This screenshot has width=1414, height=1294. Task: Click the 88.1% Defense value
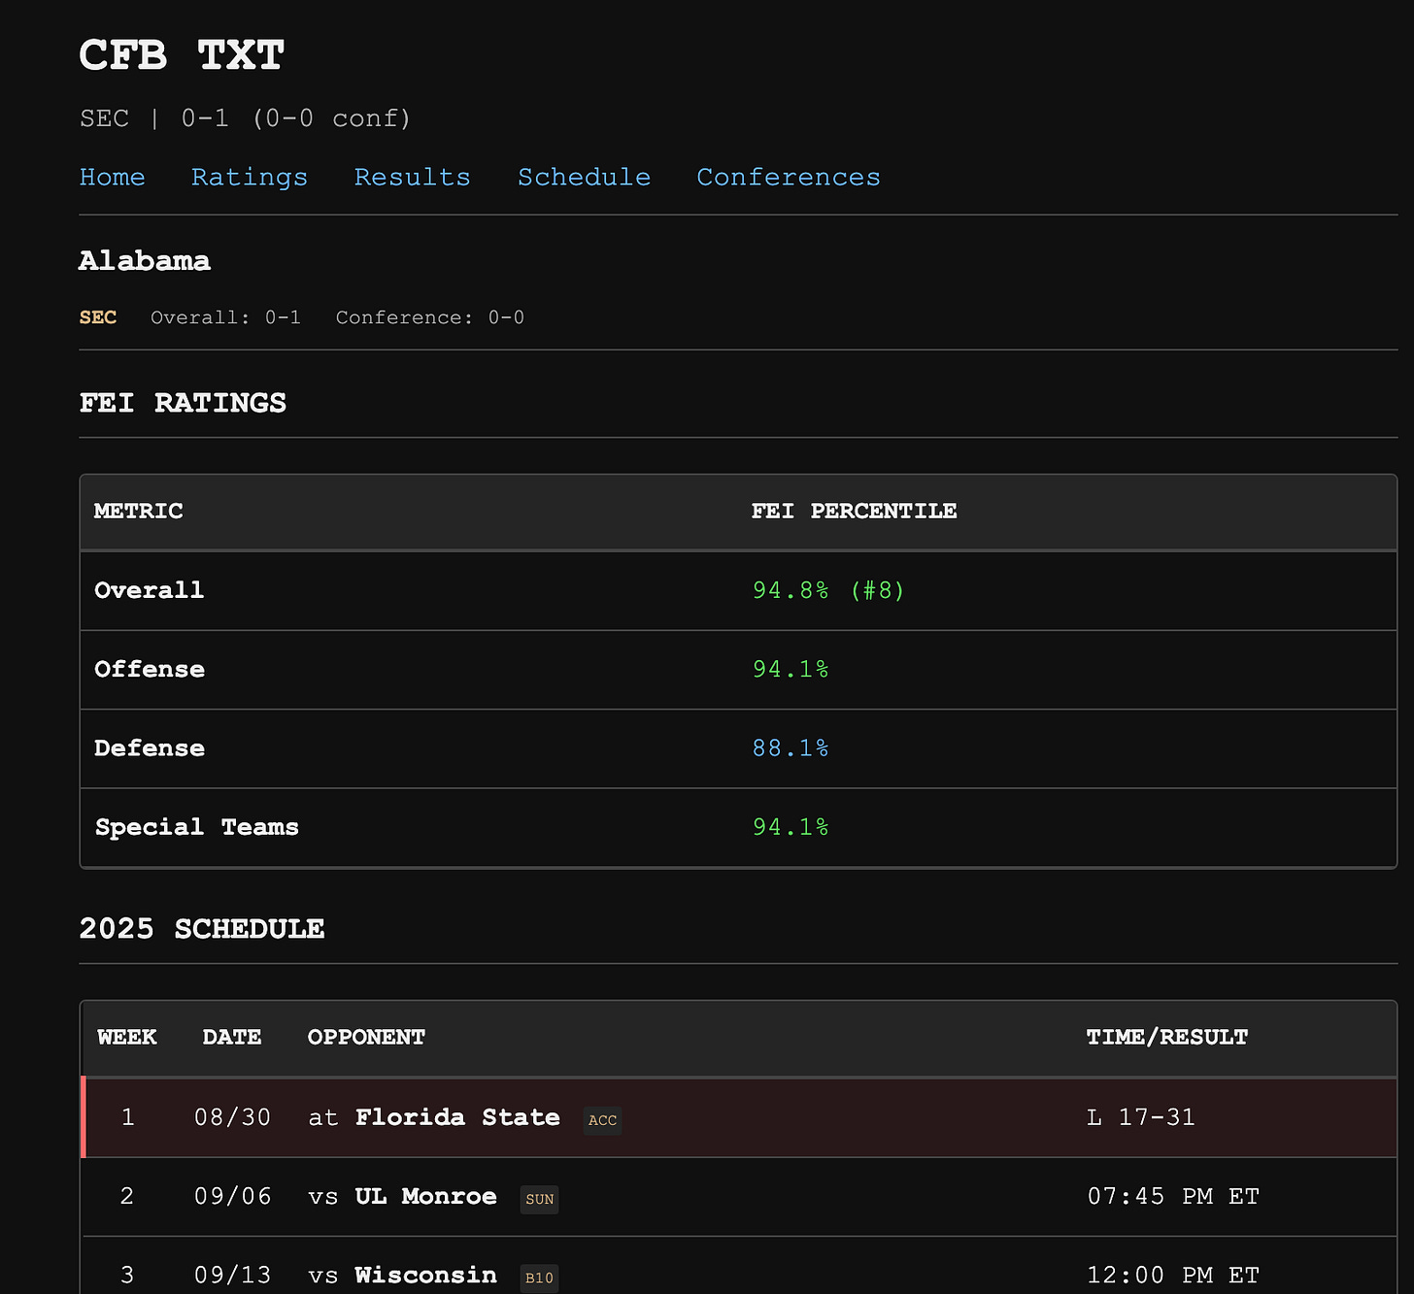click(x=790, y=747)
